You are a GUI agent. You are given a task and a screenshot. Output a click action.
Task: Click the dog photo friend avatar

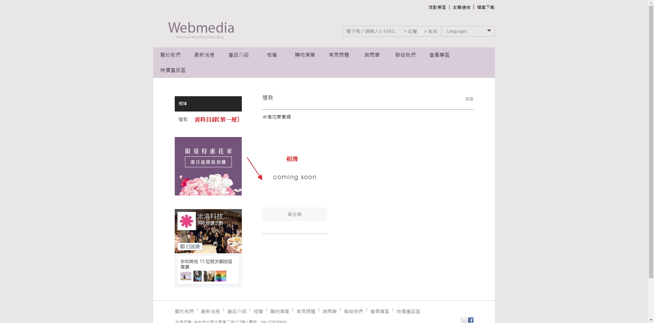(x=209, y=276)
